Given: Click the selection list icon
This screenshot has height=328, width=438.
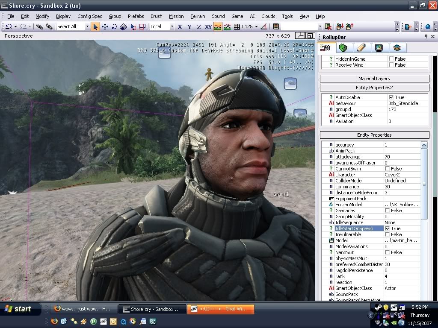Looking at the screenshot, I should 276,26.
